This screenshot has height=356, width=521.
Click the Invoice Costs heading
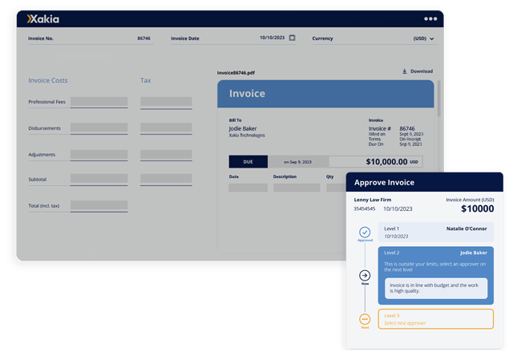[48, 80]
